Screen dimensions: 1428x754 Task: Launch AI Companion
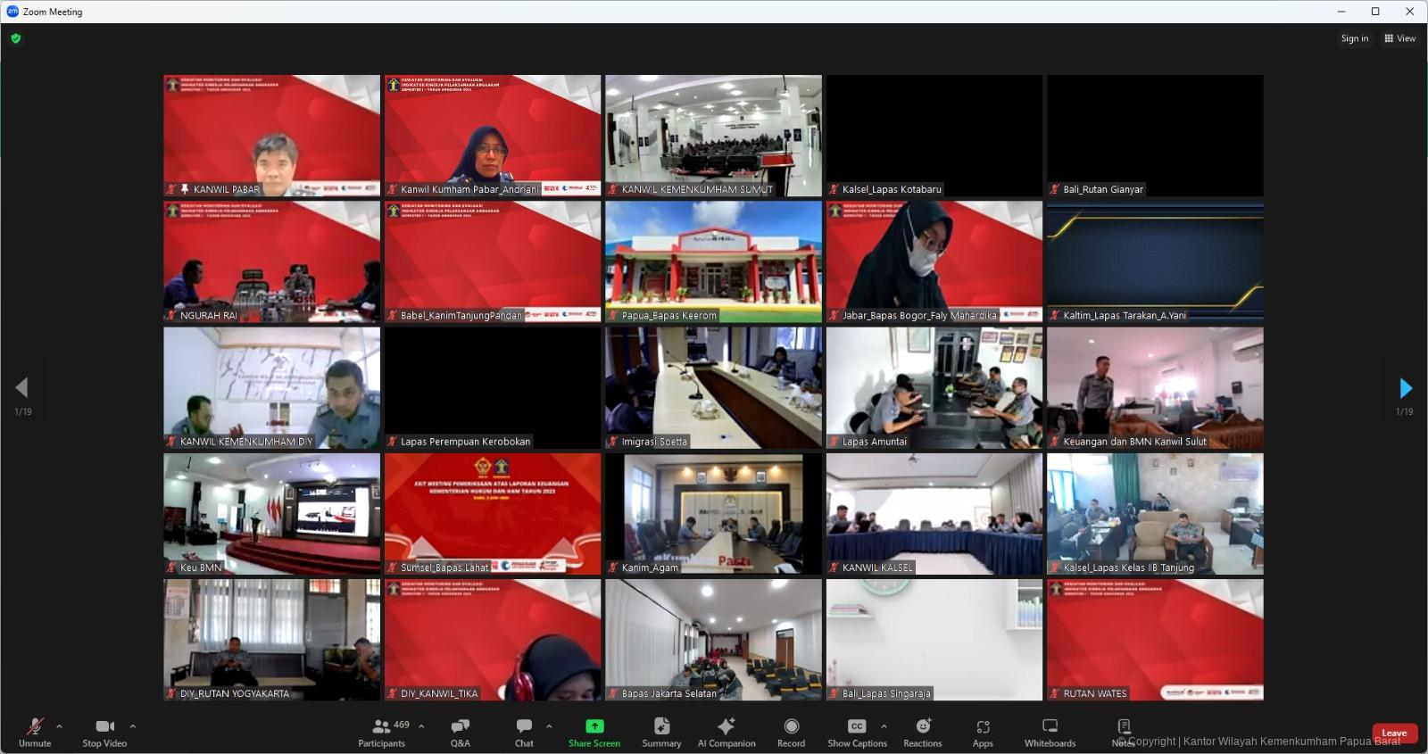(726, 732)
